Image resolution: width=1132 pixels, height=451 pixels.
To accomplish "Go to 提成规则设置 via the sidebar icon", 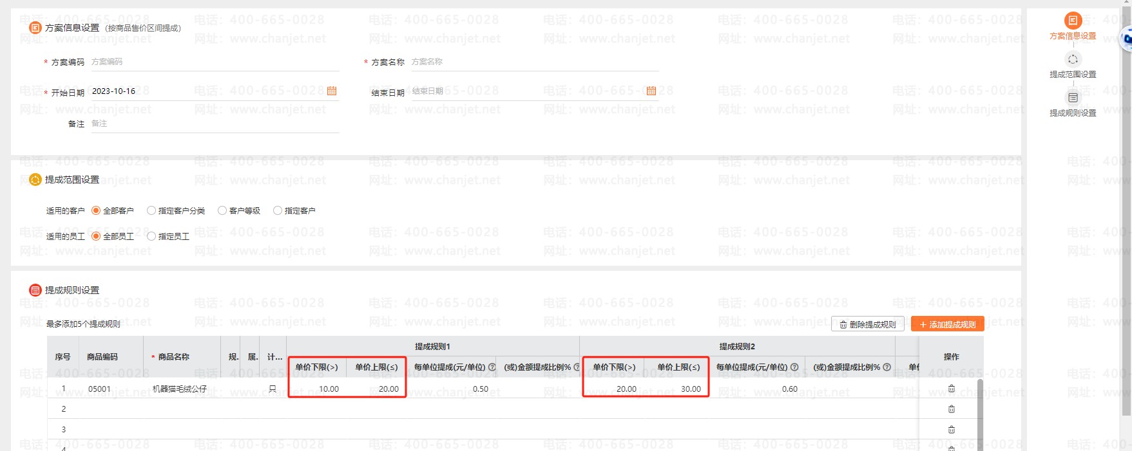I will 1073,98.
